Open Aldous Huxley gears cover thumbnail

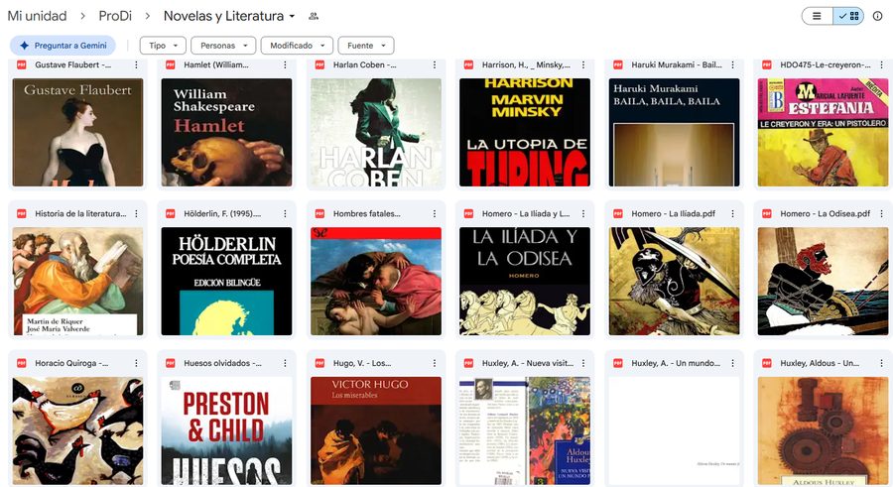click(823, 430)
